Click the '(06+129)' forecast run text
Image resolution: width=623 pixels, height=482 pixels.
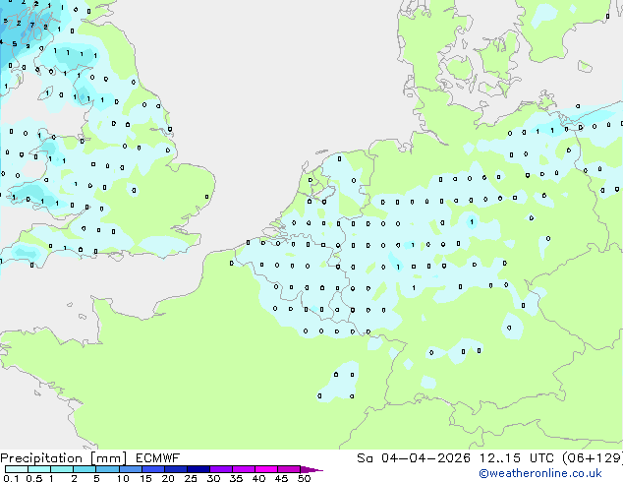593,458
